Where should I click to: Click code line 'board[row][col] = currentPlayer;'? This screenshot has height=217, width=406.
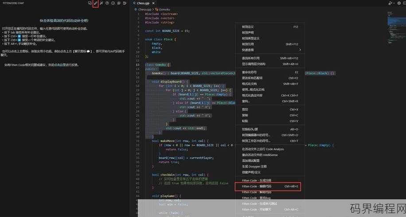tap(186, 158)
